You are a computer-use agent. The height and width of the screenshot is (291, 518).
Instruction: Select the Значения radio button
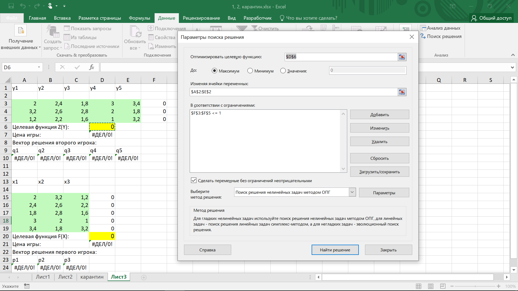coord(283,71)
